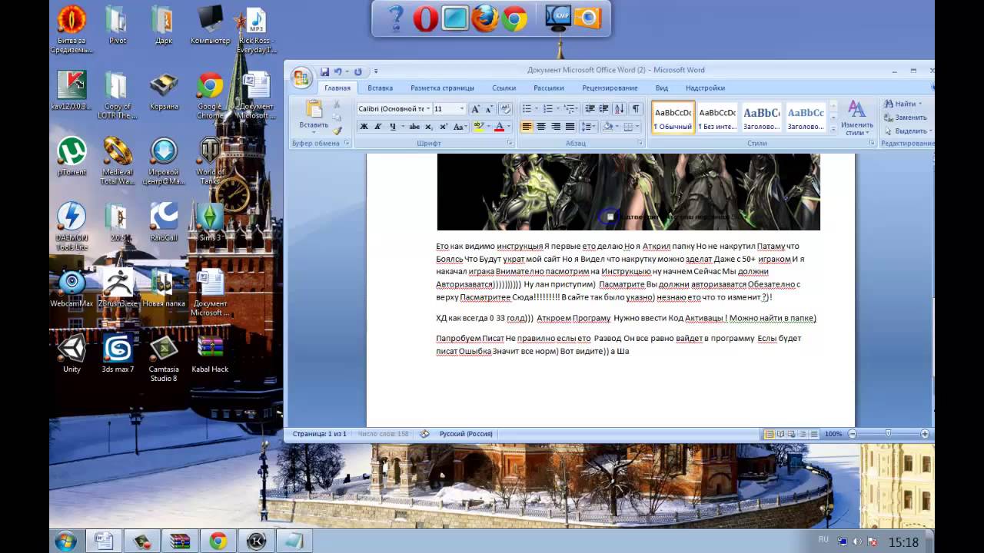Click Страница: 1 из 1 status
This screenshot has width=984, height=553.
click(x=320, y=434)
